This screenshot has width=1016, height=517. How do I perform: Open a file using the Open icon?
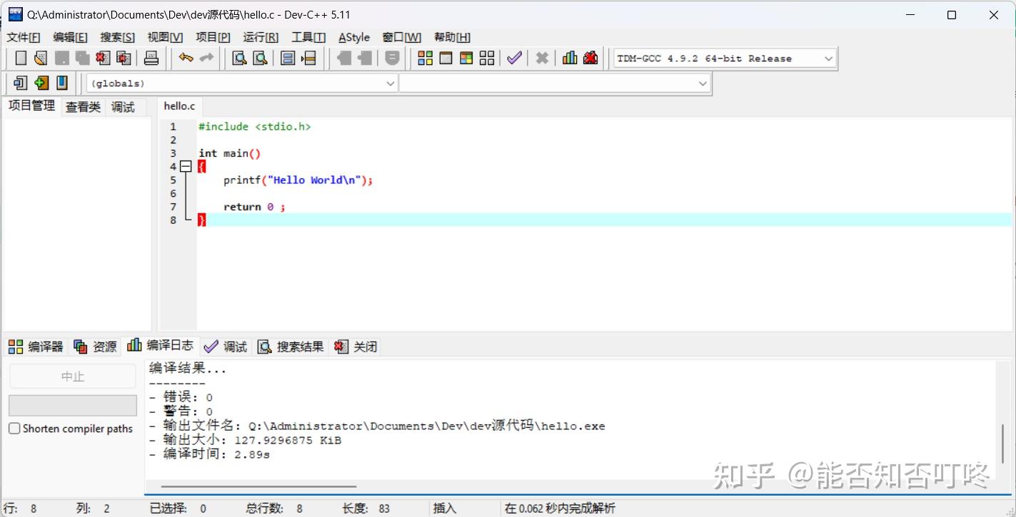pyautogui.click(x=40, y=58)
